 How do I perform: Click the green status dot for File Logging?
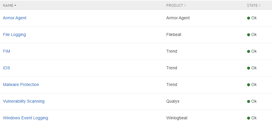[249, 35]
